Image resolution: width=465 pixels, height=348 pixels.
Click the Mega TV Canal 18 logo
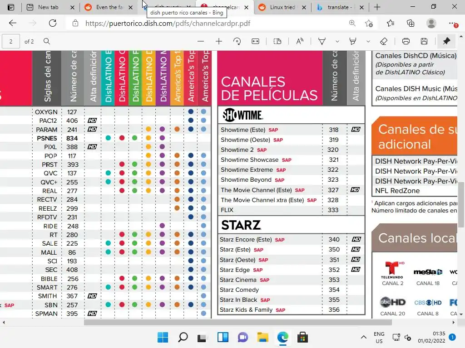click(x=428, y=272)
